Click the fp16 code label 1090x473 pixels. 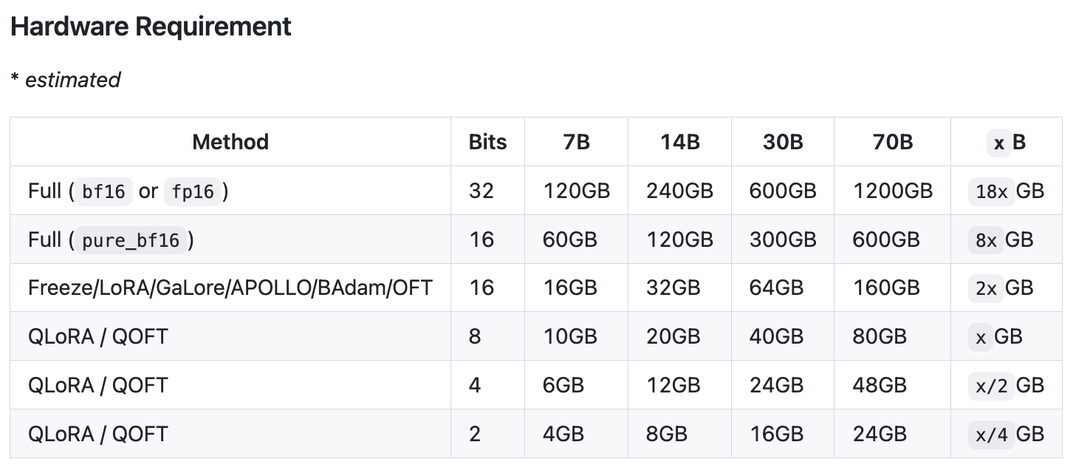(x=192, y=192)
